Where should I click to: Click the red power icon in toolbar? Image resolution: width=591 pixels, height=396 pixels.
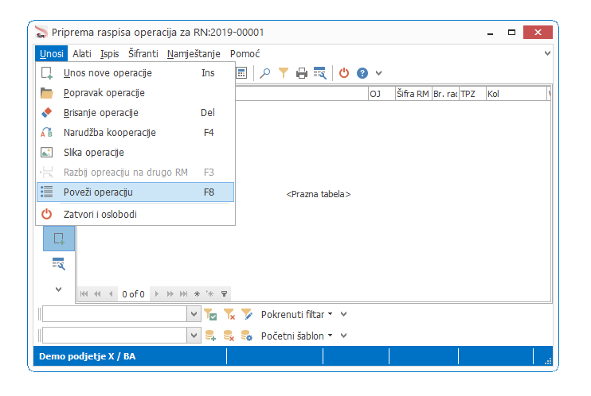[344, 73]
